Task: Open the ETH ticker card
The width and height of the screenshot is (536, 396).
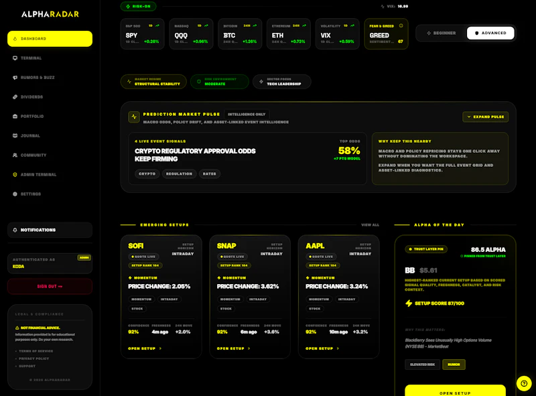Action: (x=289, y=34)
